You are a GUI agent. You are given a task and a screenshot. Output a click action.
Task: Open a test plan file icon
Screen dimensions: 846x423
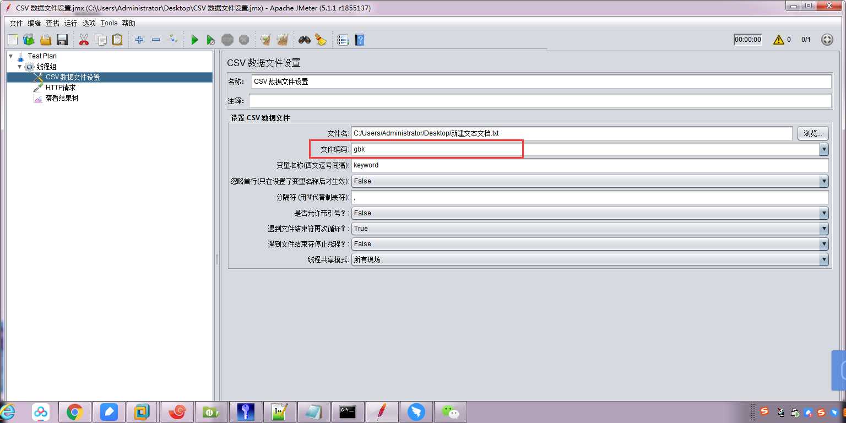click(45, 40)
